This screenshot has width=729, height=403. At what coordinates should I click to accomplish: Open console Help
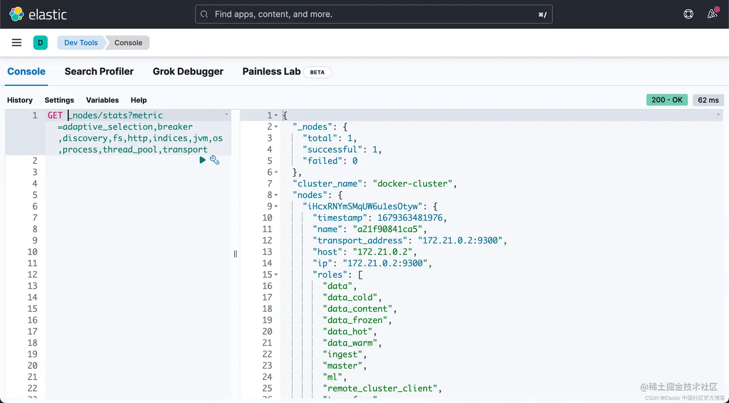(x=138, y=100)
